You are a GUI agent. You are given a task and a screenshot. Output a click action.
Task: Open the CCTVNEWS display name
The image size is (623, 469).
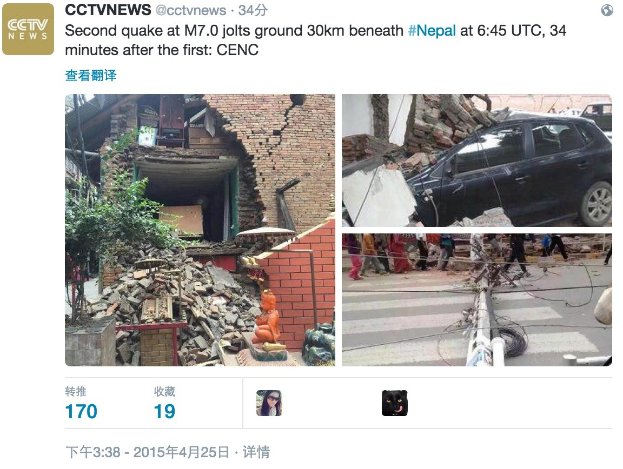pos(108,10)
